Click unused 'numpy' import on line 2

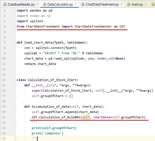pyautogui.click(x=34, y=16)
